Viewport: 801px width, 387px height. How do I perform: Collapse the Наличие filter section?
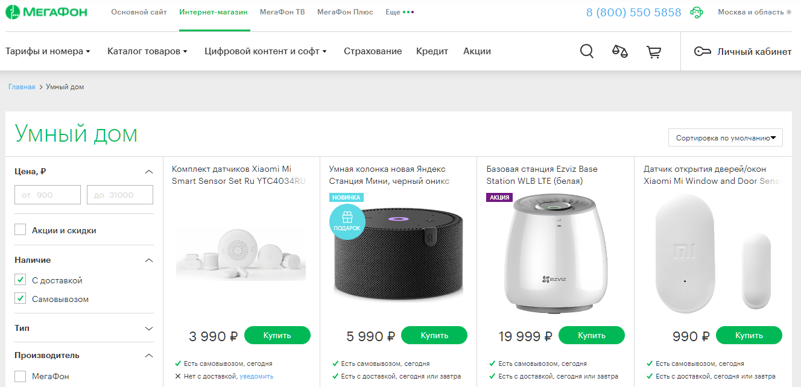pos(150,260)
